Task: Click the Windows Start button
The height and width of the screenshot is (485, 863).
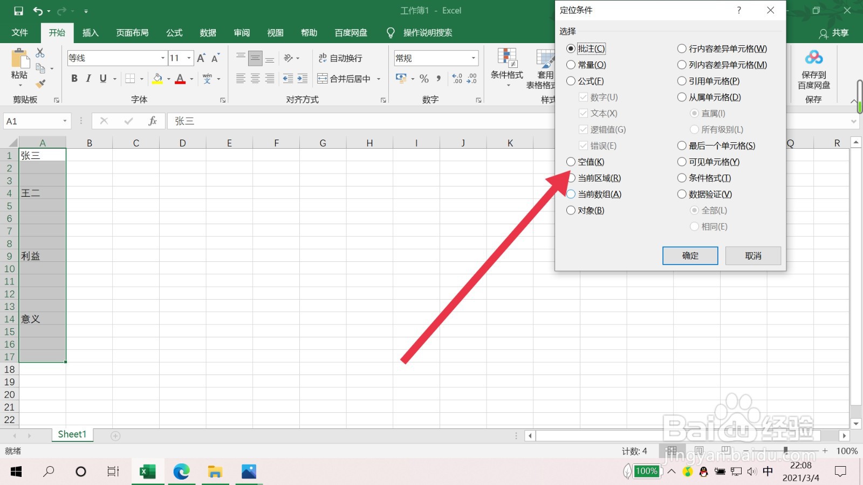Action: point(16,472)
